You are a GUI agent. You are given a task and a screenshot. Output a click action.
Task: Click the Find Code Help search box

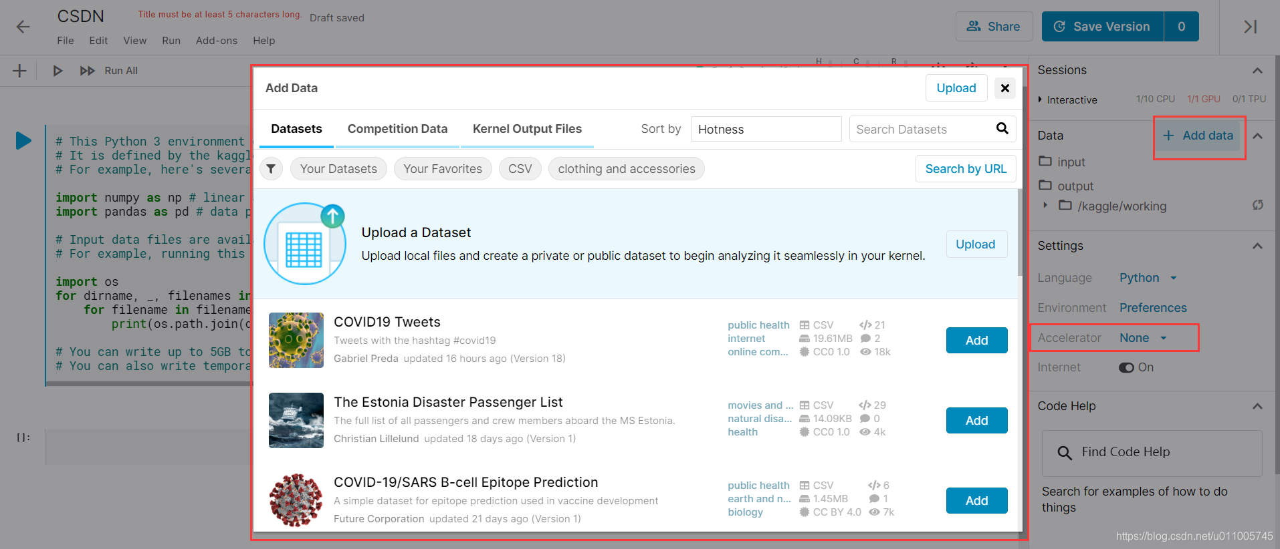click(1152, 453)
